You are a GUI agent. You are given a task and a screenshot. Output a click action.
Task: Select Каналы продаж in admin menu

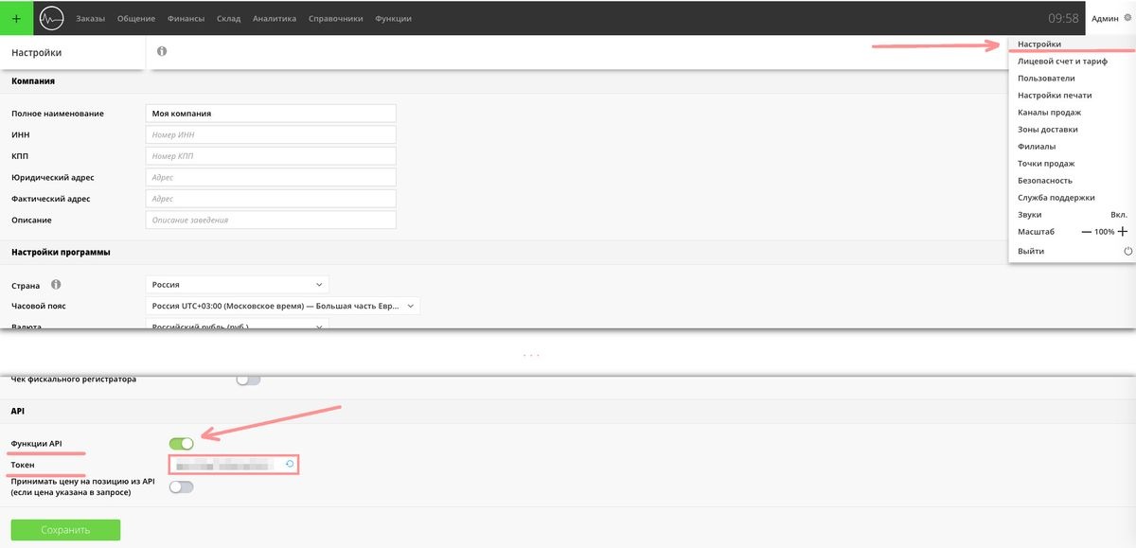click(1049, 113)
